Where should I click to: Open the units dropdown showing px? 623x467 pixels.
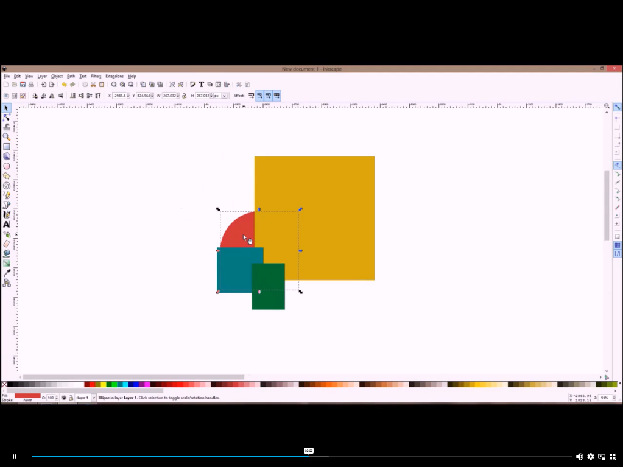point(222,95)
